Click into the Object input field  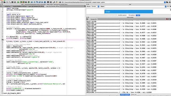pos(135,6)
